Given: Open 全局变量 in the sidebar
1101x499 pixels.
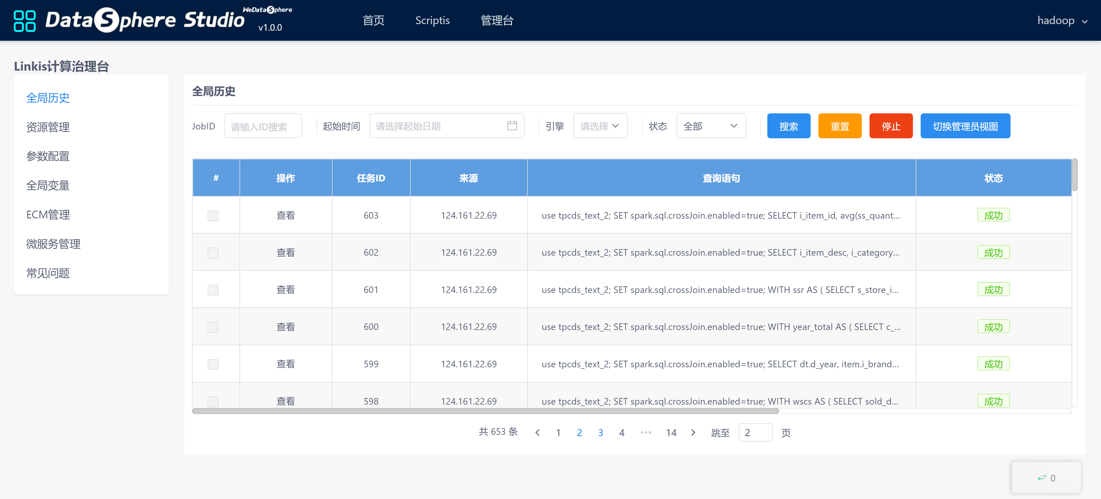Looking at the screenshot, I should [48, 185].
